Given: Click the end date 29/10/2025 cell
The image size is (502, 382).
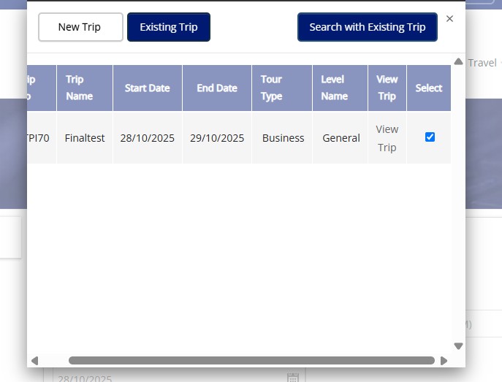Looking at the screenshot, I should tap(217, 138).
